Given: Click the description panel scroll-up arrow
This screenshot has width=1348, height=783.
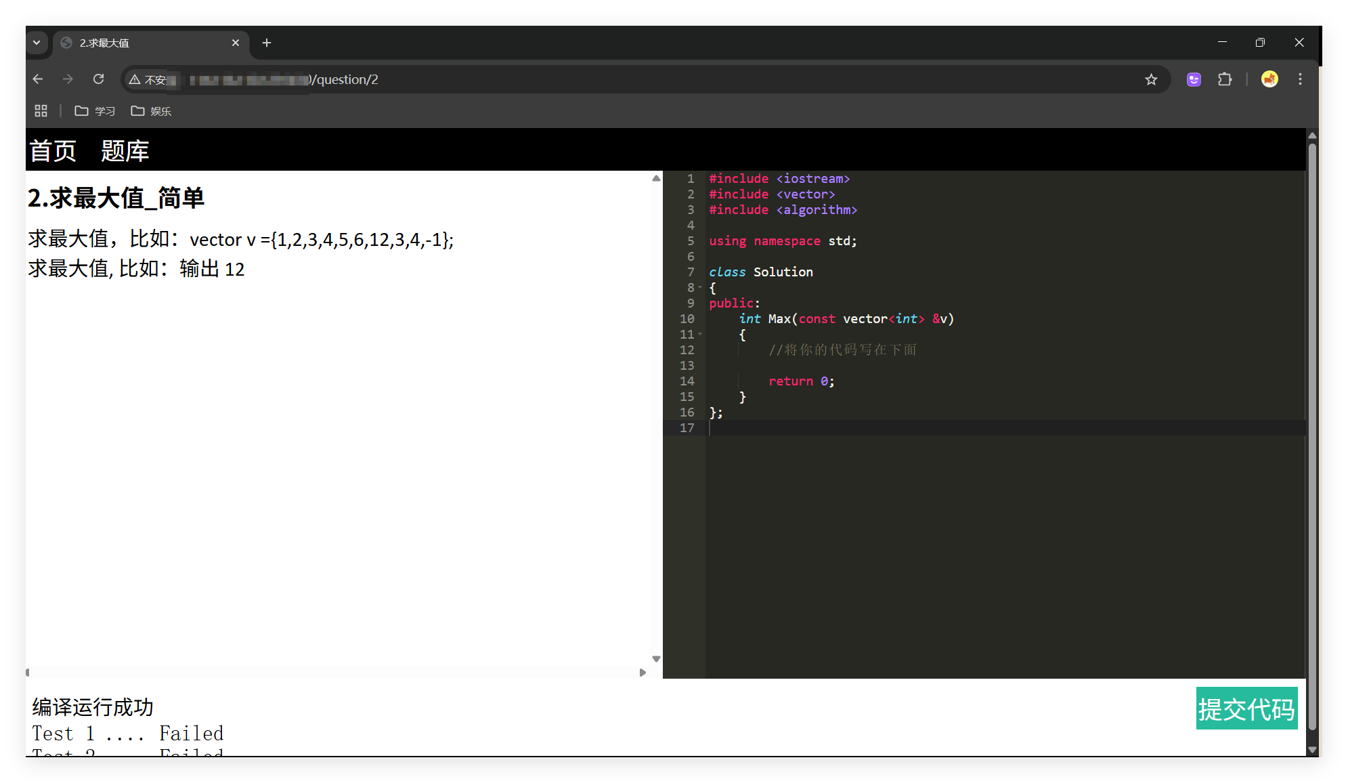Looking at the screenshot, I should [x=656, y=178].
